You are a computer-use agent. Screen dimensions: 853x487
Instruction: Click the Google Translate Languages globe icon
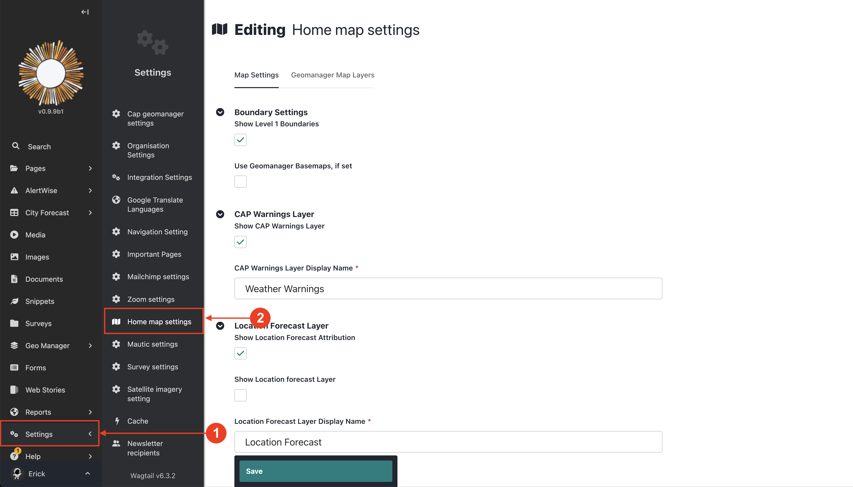click(x=116, y=200)
